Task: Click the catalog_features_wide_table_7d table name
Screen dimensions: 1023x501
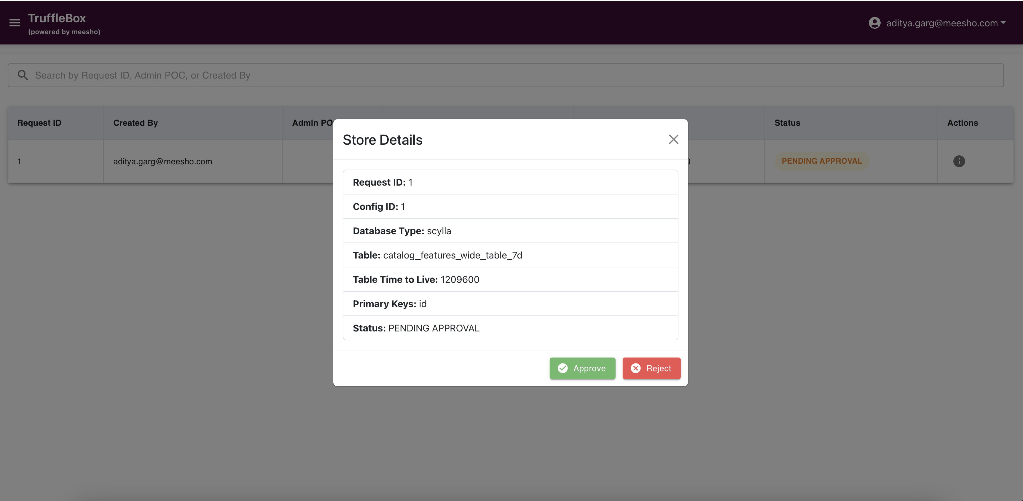Action: (x=452, y=255)
